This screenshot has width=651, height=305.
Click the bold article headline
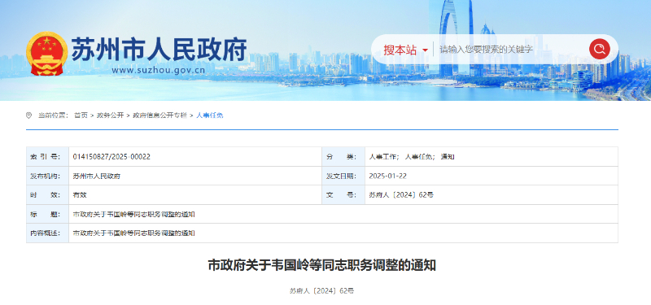coord(321,265)
